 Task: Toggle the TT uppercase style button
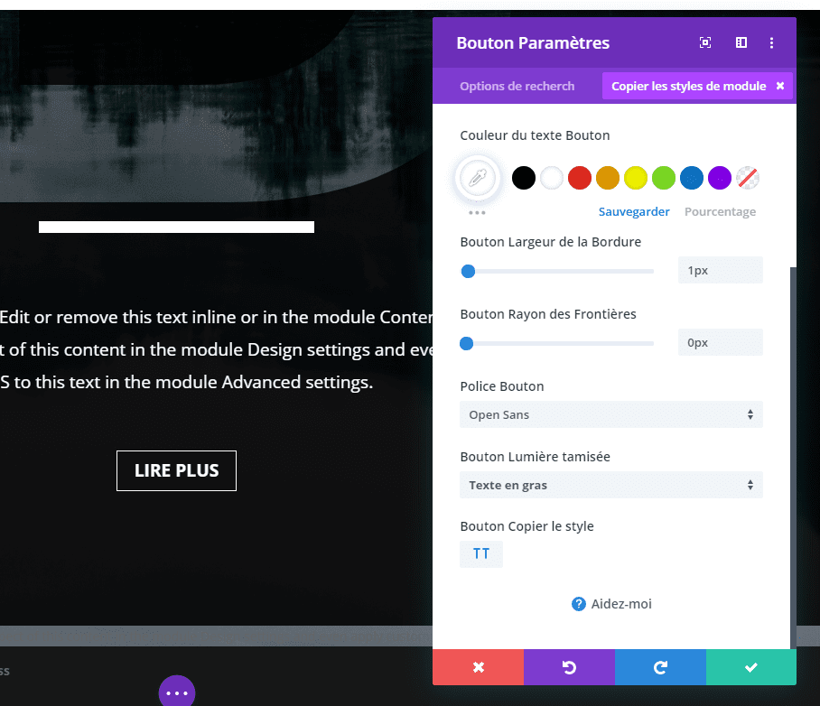pyautogui.click(x=481, y=553)
